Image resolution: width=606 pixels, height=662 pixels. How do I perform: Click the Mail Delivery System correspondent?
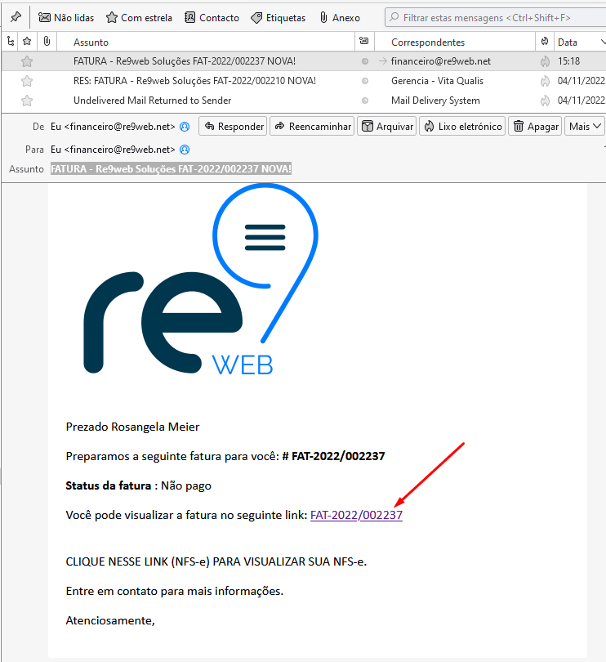pyautogui.click(x=435, y=101)
